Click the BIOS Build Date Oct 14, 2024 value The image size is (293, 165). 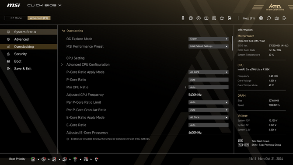click(x=275, y=50)
